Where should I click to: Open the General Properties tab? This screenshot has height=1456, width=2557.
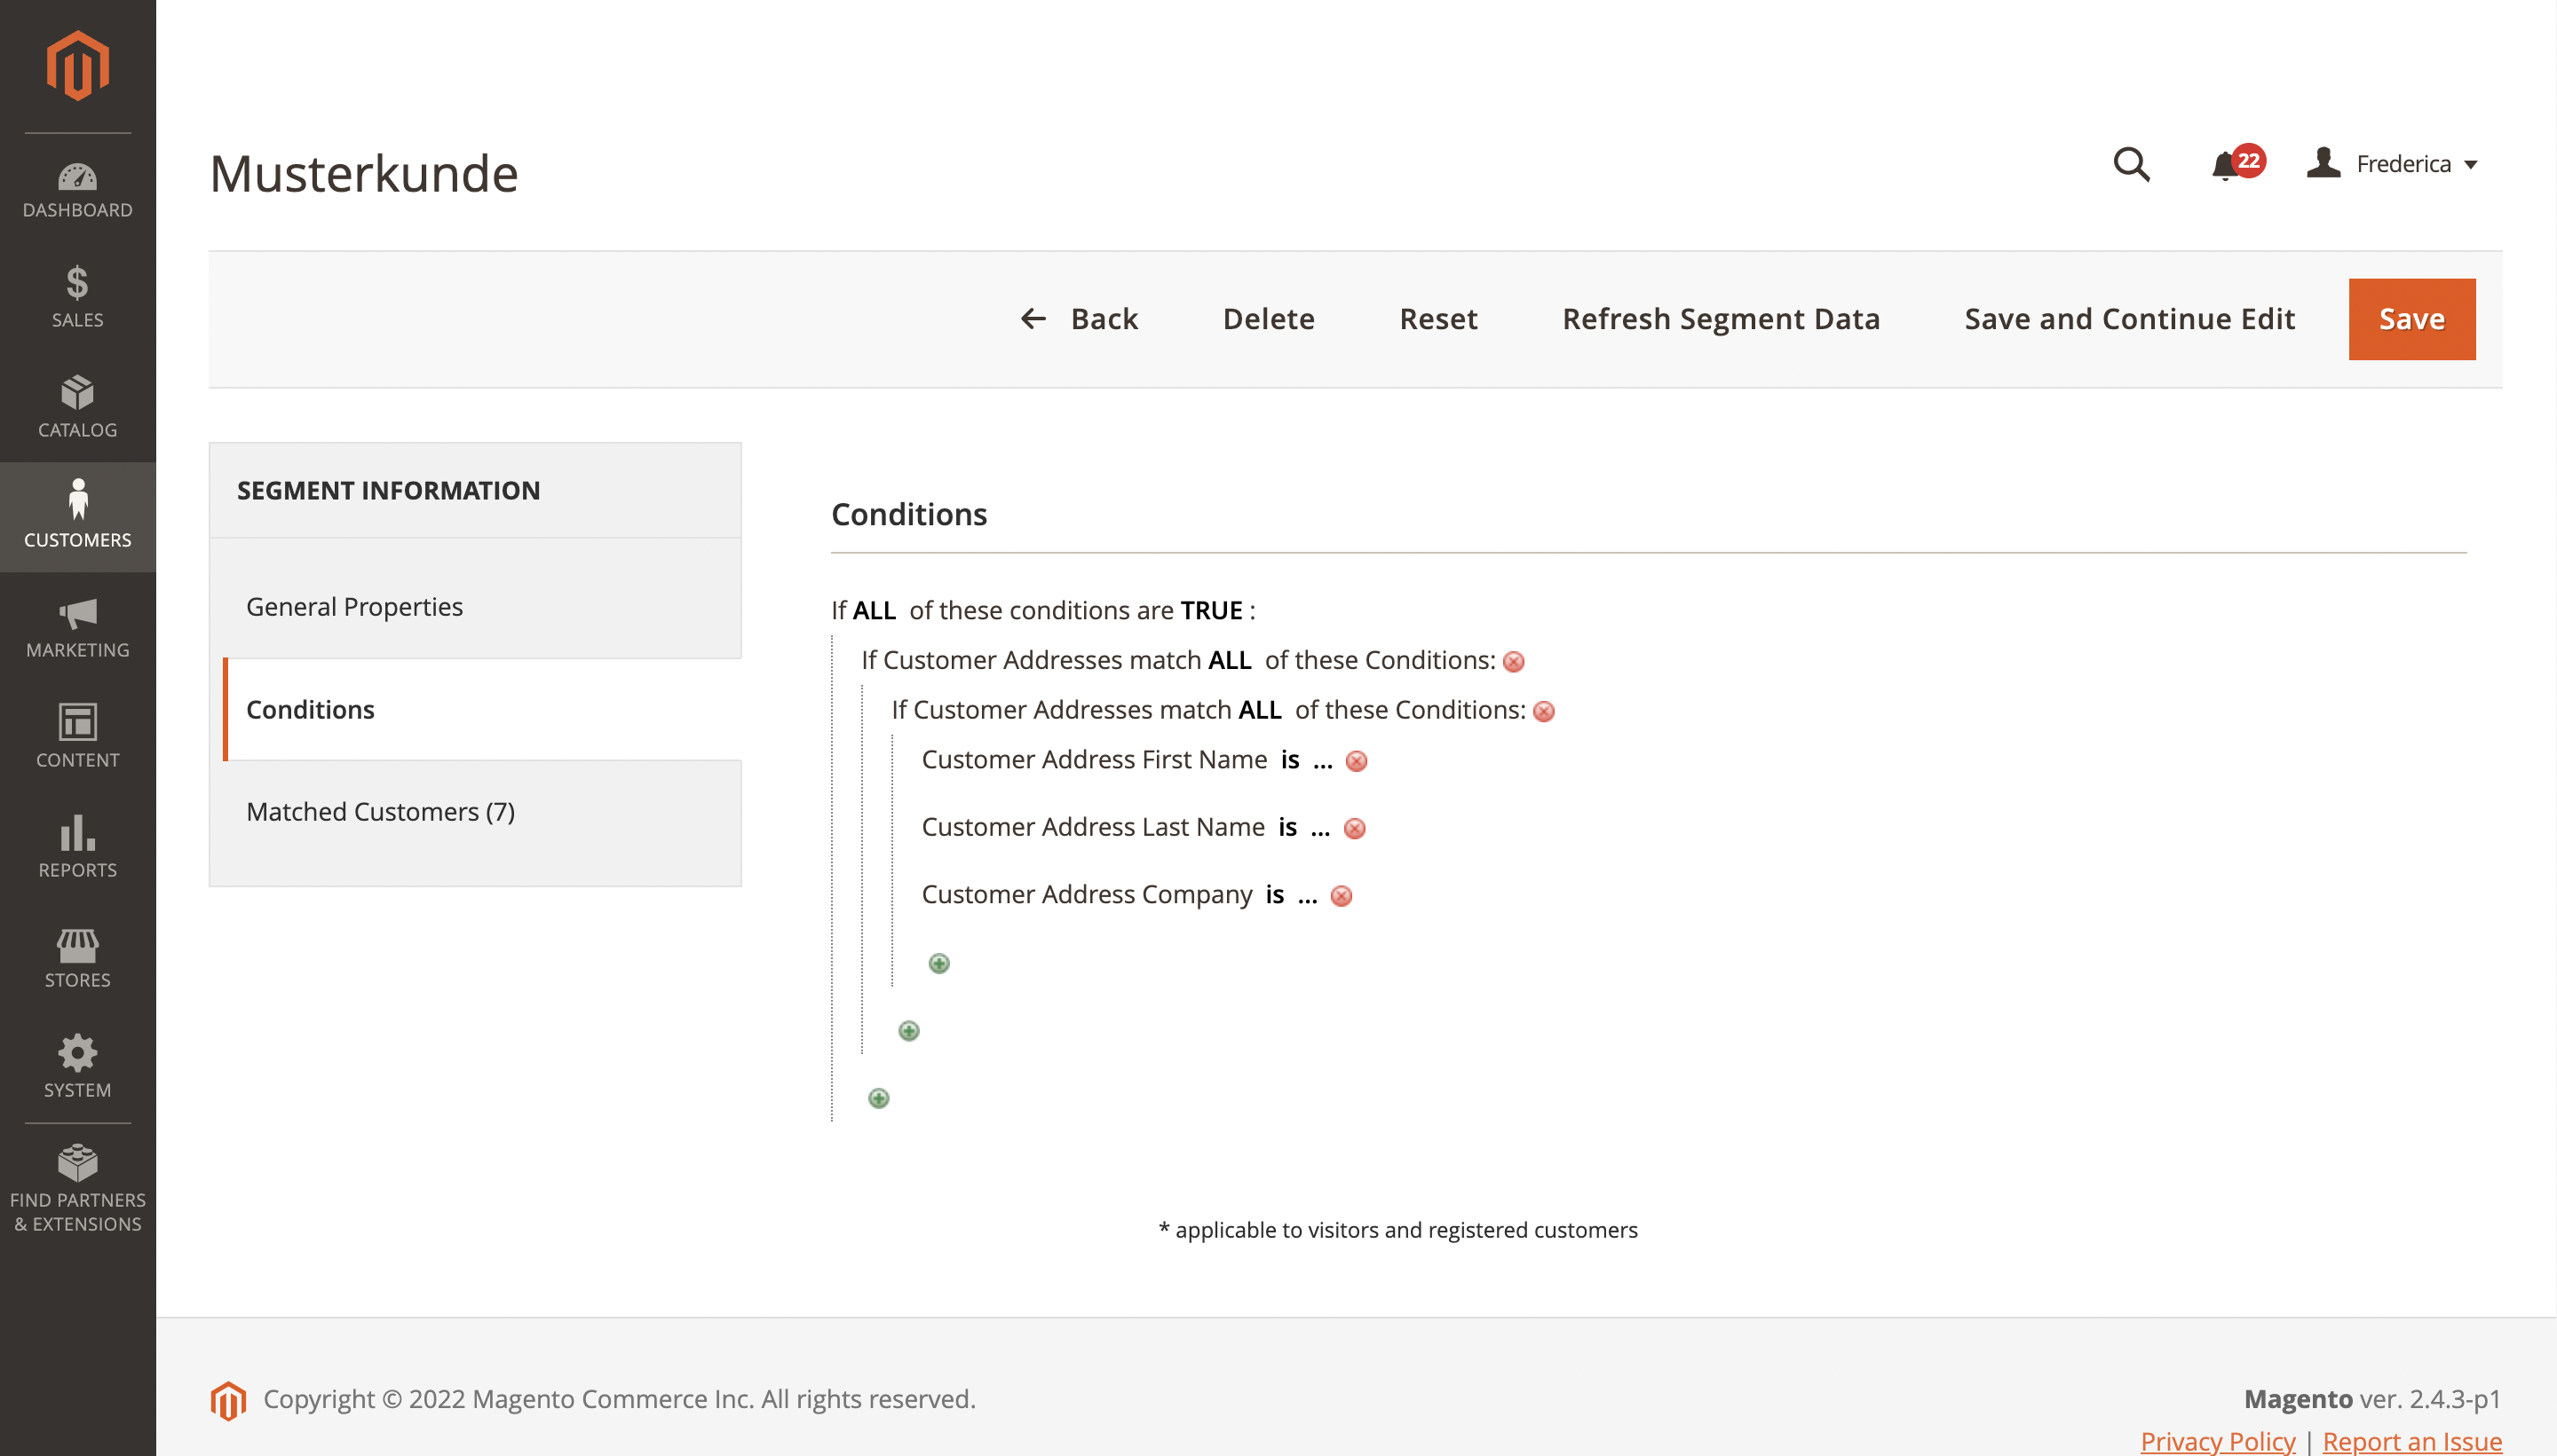(x=475, y=607)
